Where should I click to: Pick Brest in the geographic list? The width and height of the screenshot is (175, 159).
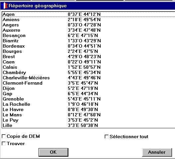pyautogui.click(x=88, y=57)
